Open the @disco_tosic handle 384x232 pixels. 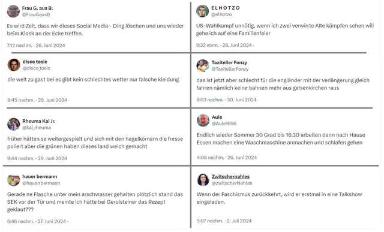(37, 68)
